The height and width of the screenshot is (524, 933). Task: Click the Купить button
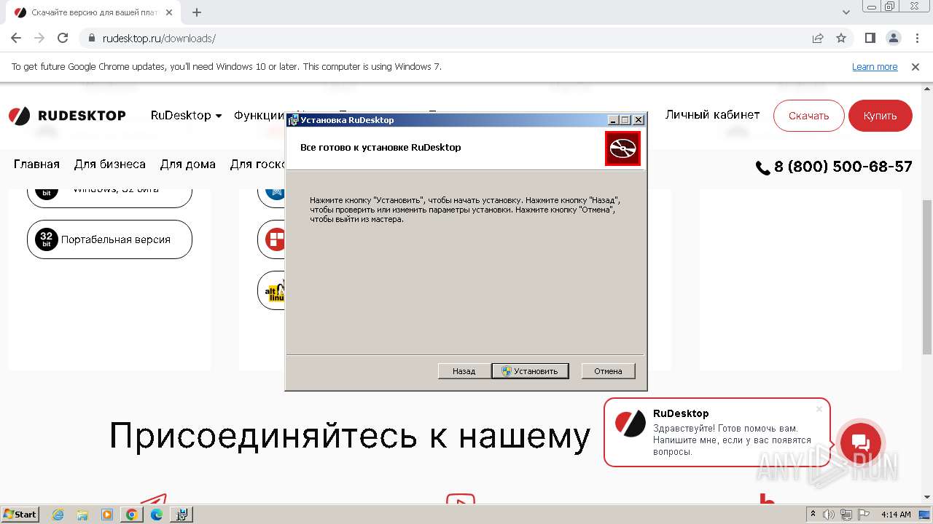pyautogui.click(x=880, y=116)
